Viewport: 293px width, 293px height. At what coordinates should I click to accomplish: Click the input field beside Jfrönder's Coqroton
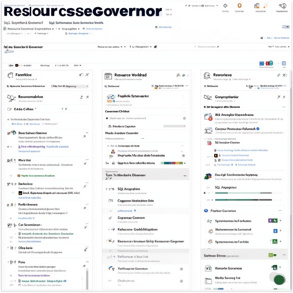click(x=175, y=126)
